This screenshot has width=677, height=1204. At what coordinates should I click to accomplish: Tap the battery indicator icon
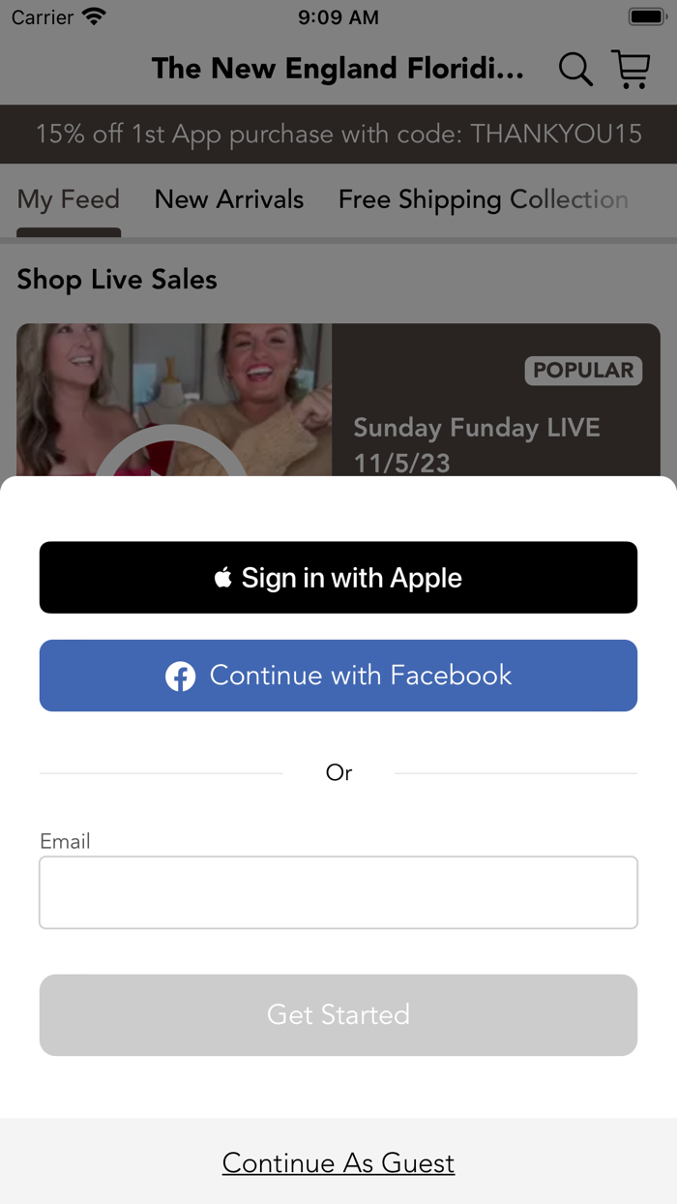[646, 17]
